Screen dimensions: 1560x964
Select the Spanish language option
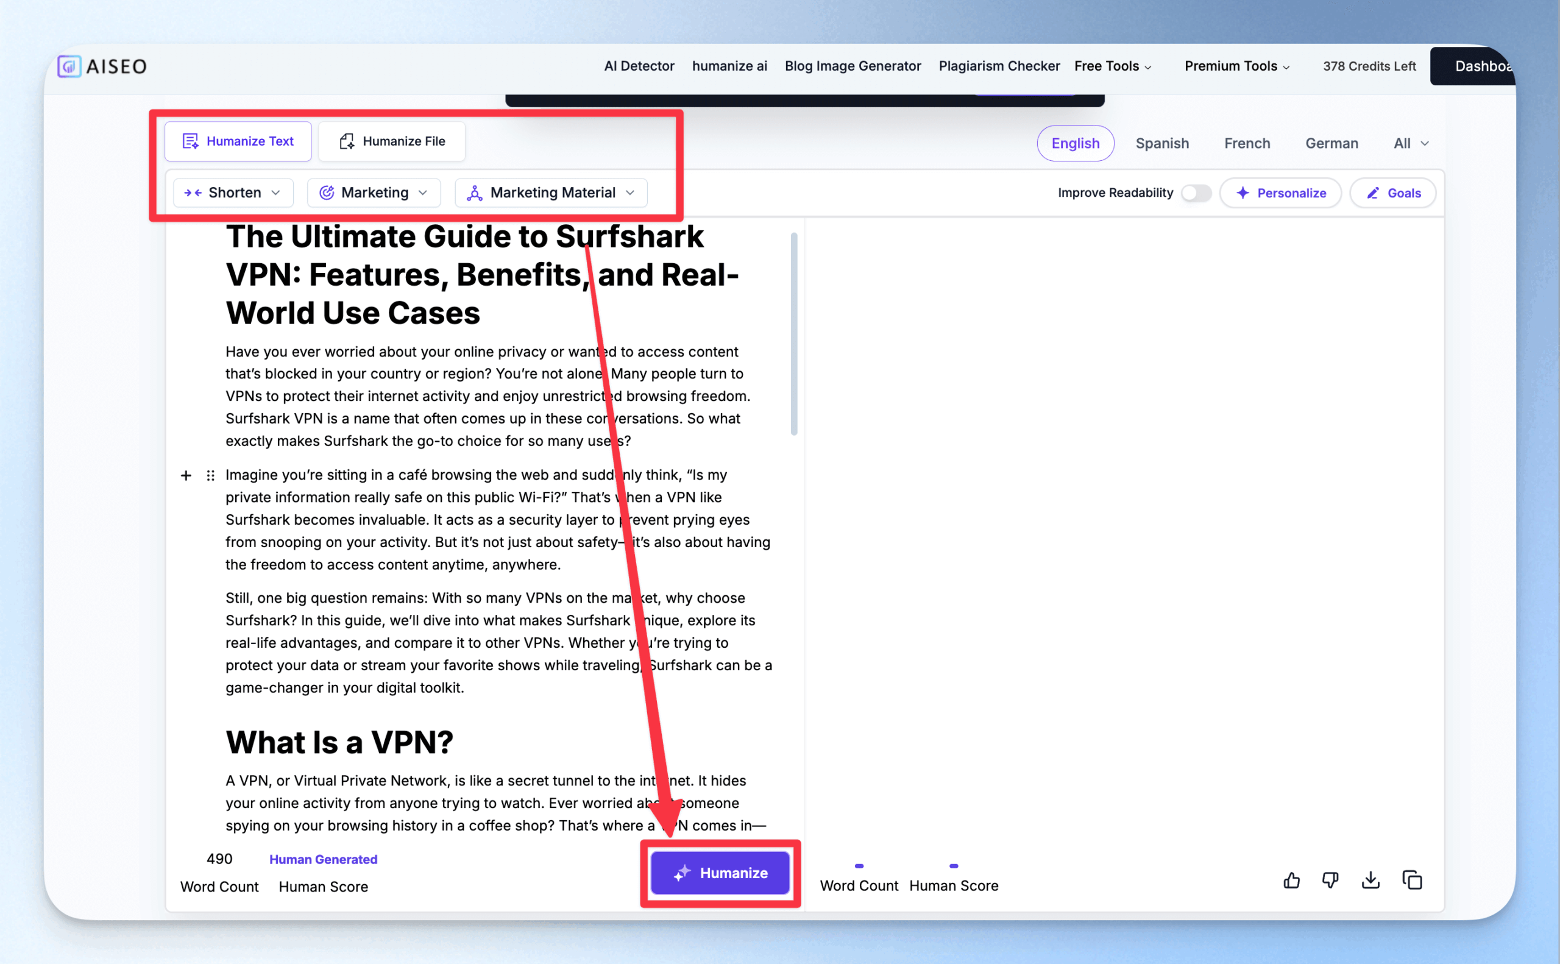tap(1161, 143)
